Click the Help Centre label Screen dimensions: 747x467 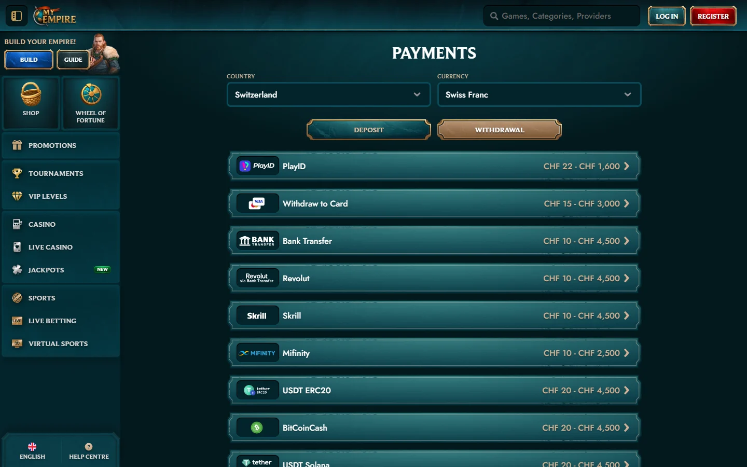(89, 457)
